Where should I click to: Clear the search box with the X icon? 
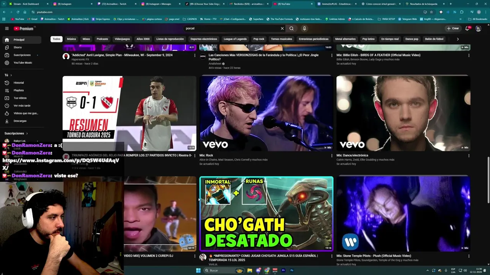click(x=282, y=28)
